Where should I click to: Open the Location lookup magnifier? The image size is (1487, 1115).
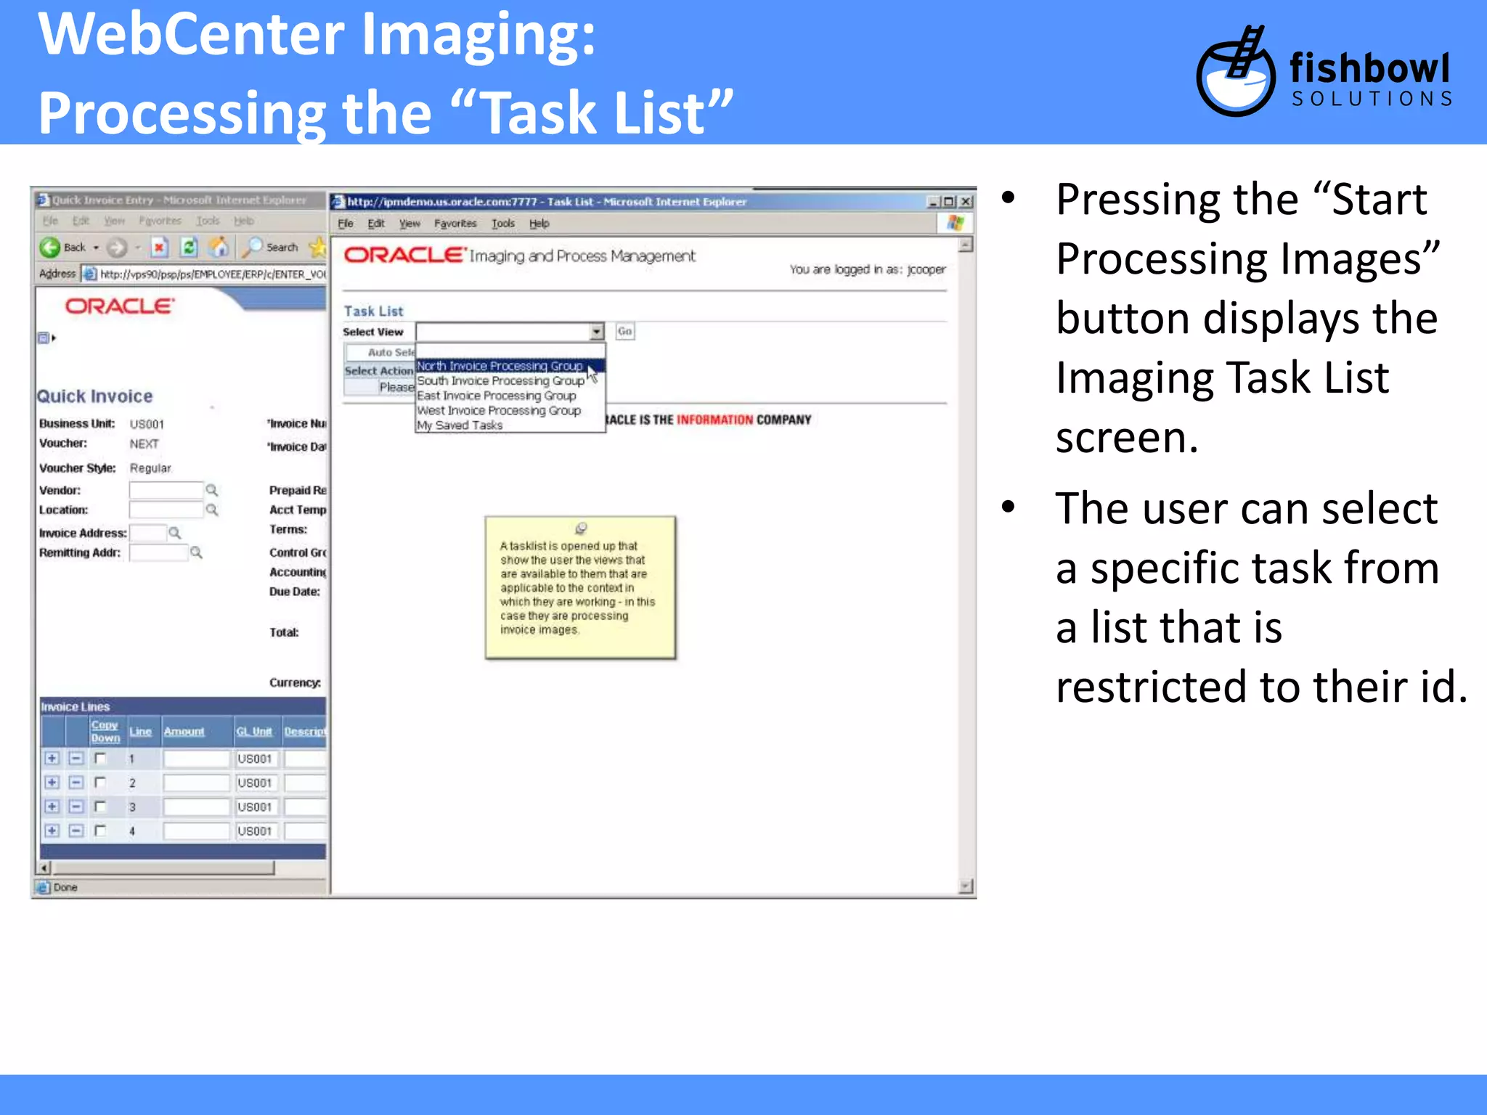pyautogui.click(x=212, y=510)
